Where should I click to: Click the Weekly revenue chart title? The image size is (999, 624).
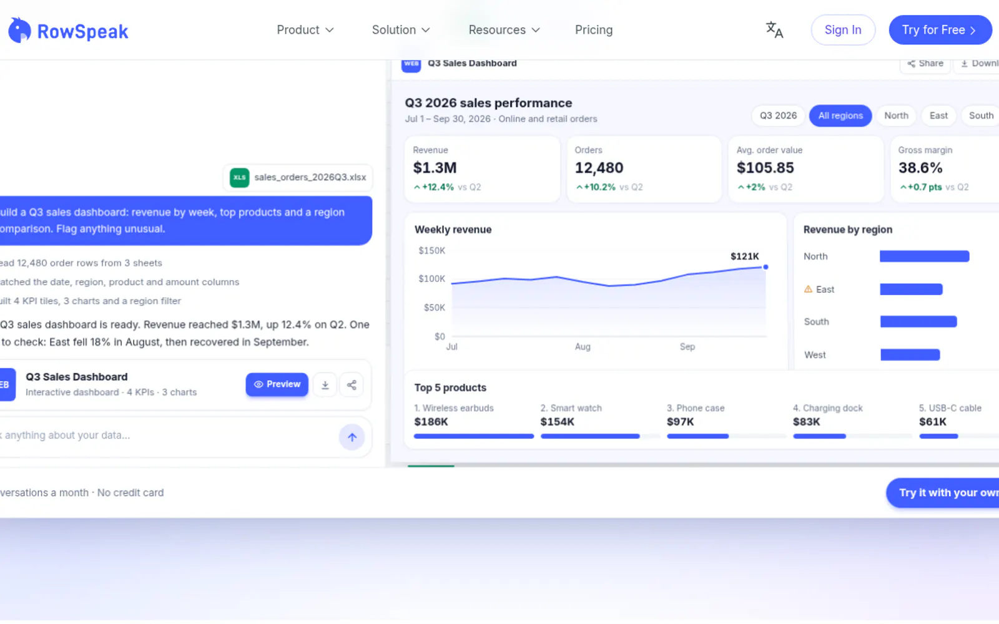(453, 230)
